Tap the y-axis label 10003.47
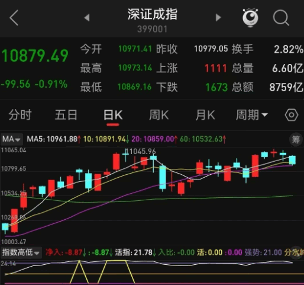Viewport: 304px width, 285px height. click(14, 242)
